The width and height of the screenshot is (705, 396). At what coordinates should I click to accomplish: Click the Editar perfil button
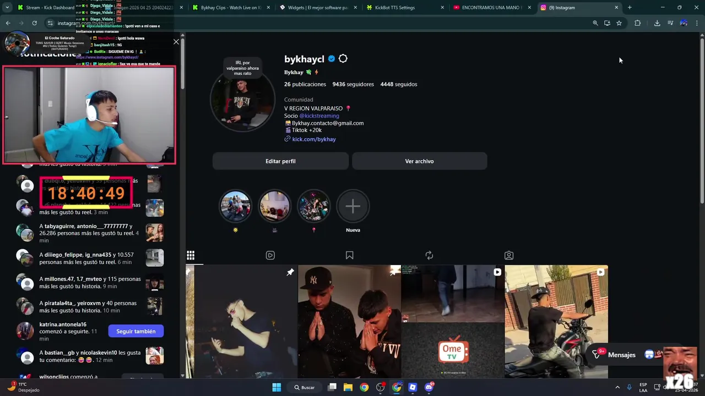280,161
